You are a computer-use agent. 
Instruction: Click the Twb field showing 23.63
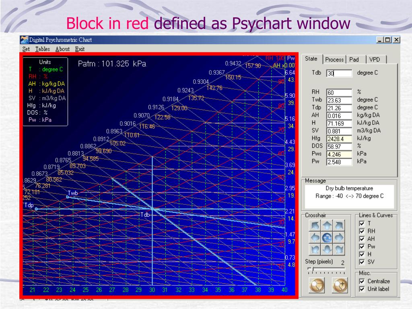(x=339, y=100)
